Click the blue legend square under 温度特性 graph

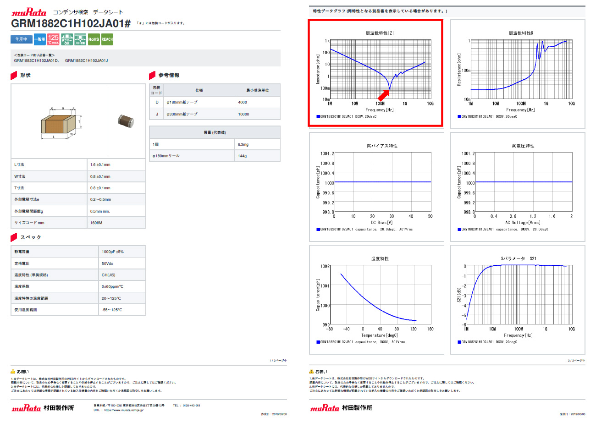[318, 342]
